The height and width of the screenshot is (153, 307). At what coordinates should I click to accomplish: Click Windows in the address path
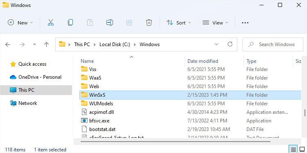pos(149,44)
